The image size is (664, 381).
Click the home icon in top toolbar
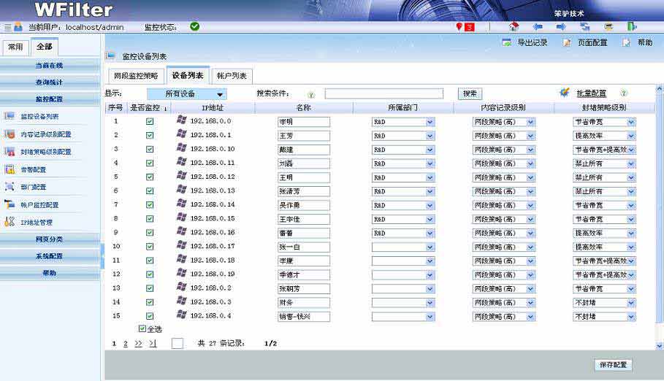click(514, 27)
